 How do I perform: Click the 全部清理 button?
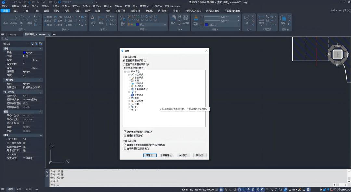point(166,155)
